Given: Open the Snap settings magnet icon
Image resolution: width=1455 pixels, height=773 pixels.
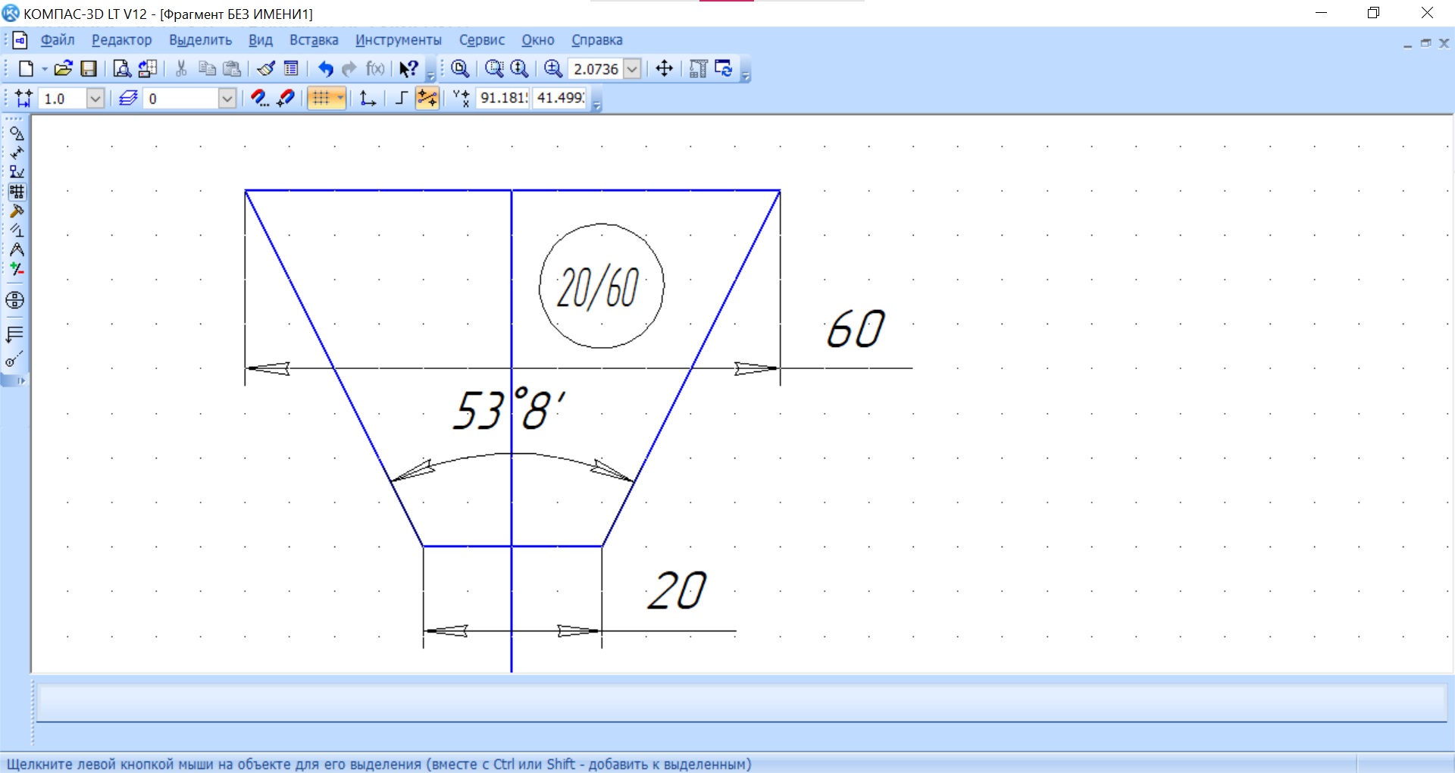Looking at the screenshot, I should point(260,99).
